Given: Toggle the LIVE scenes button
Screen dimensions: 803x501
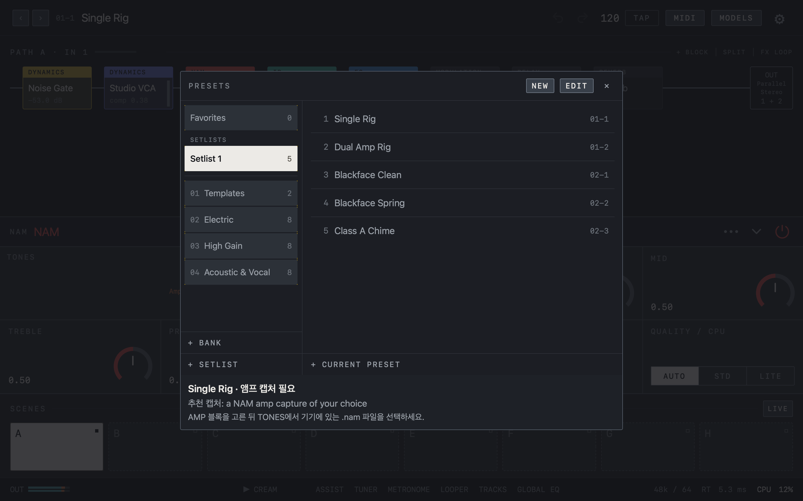Looking at the screenshot, I should click(777, 409).
